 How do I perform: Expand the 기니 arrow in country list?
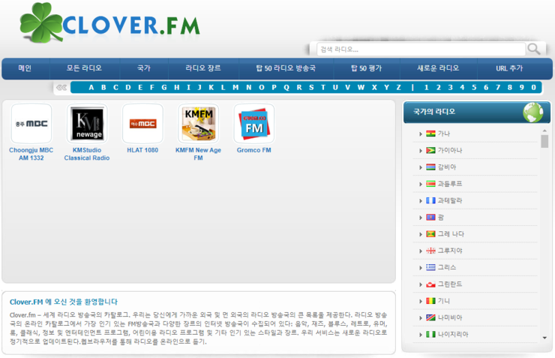tap(421, 302)
